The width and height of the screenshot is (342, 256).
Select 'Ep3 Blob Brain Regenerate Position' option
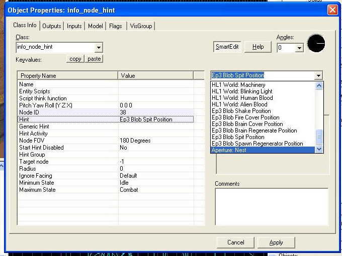click(263, 131)
